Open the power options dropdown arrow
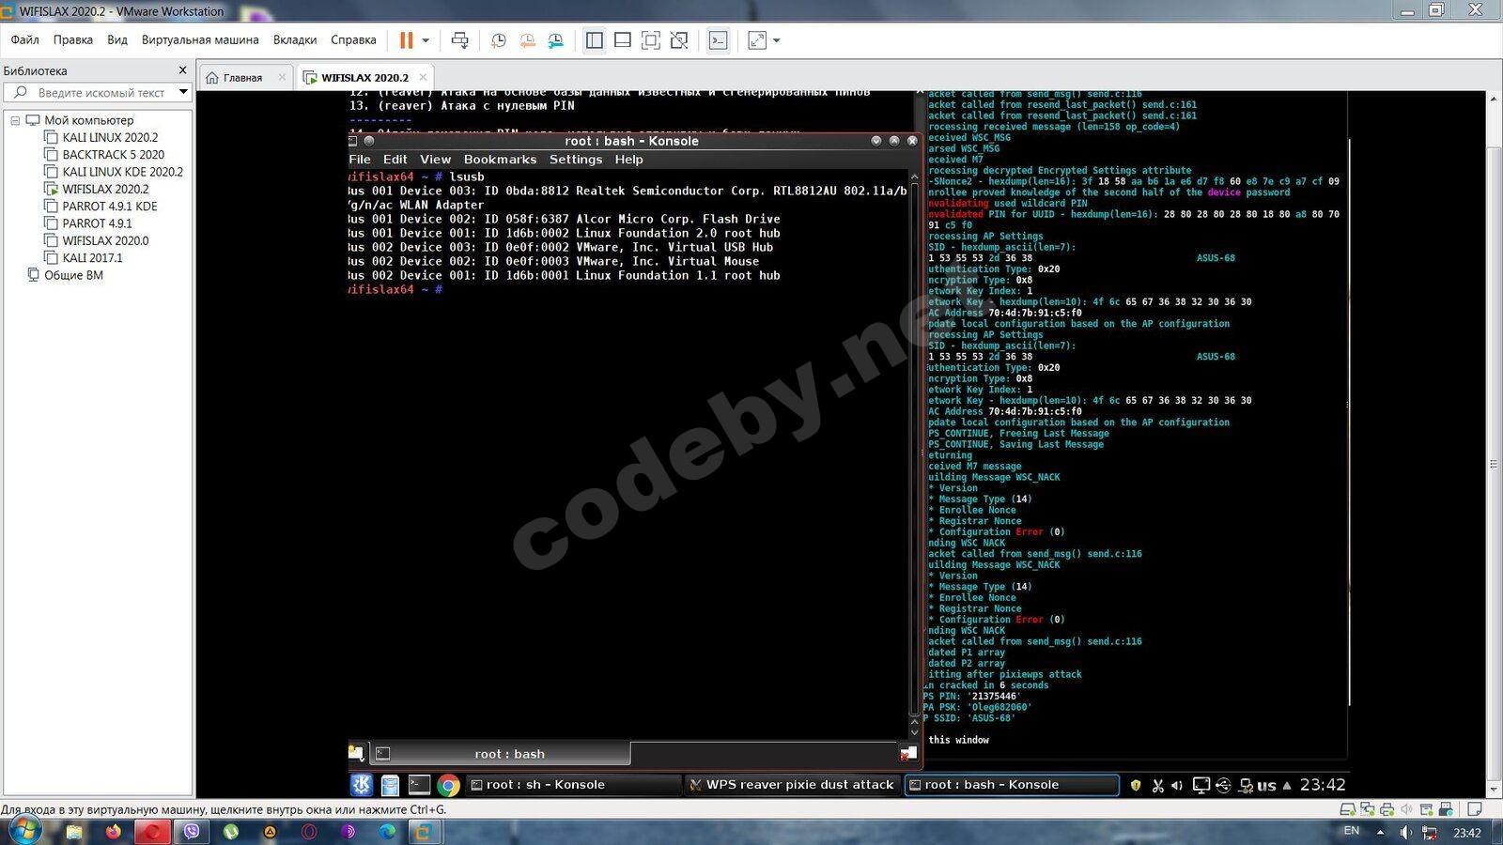The image size is (1503, 845). coord(426,40)
